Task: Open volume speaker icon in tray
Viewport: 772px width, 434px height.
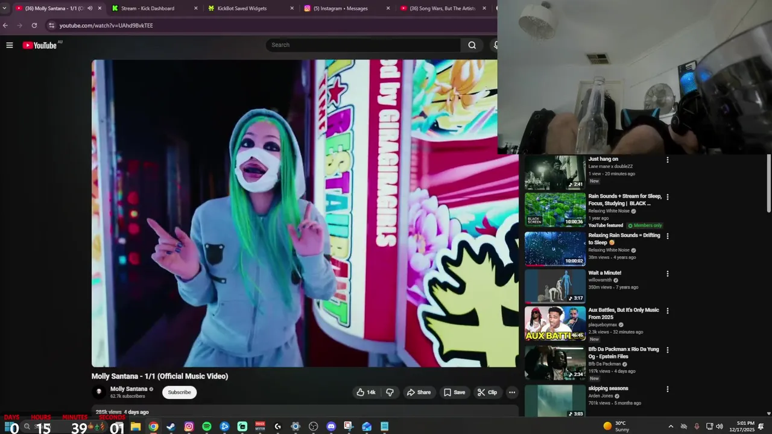Action: 720,427
